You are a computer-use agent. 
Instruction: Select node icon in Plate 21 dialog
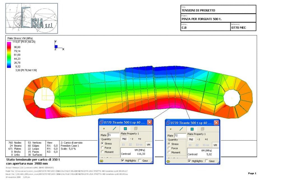pyautogui.click(x=104, y=129)
